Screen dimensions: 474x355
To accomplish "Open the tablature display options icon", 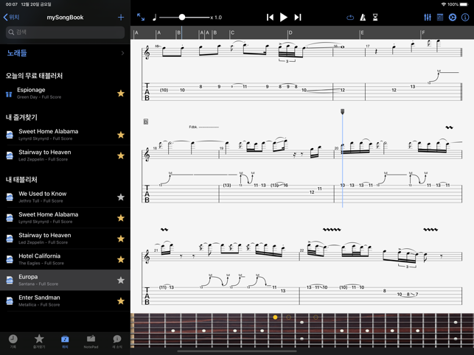I will pos(440,17).
